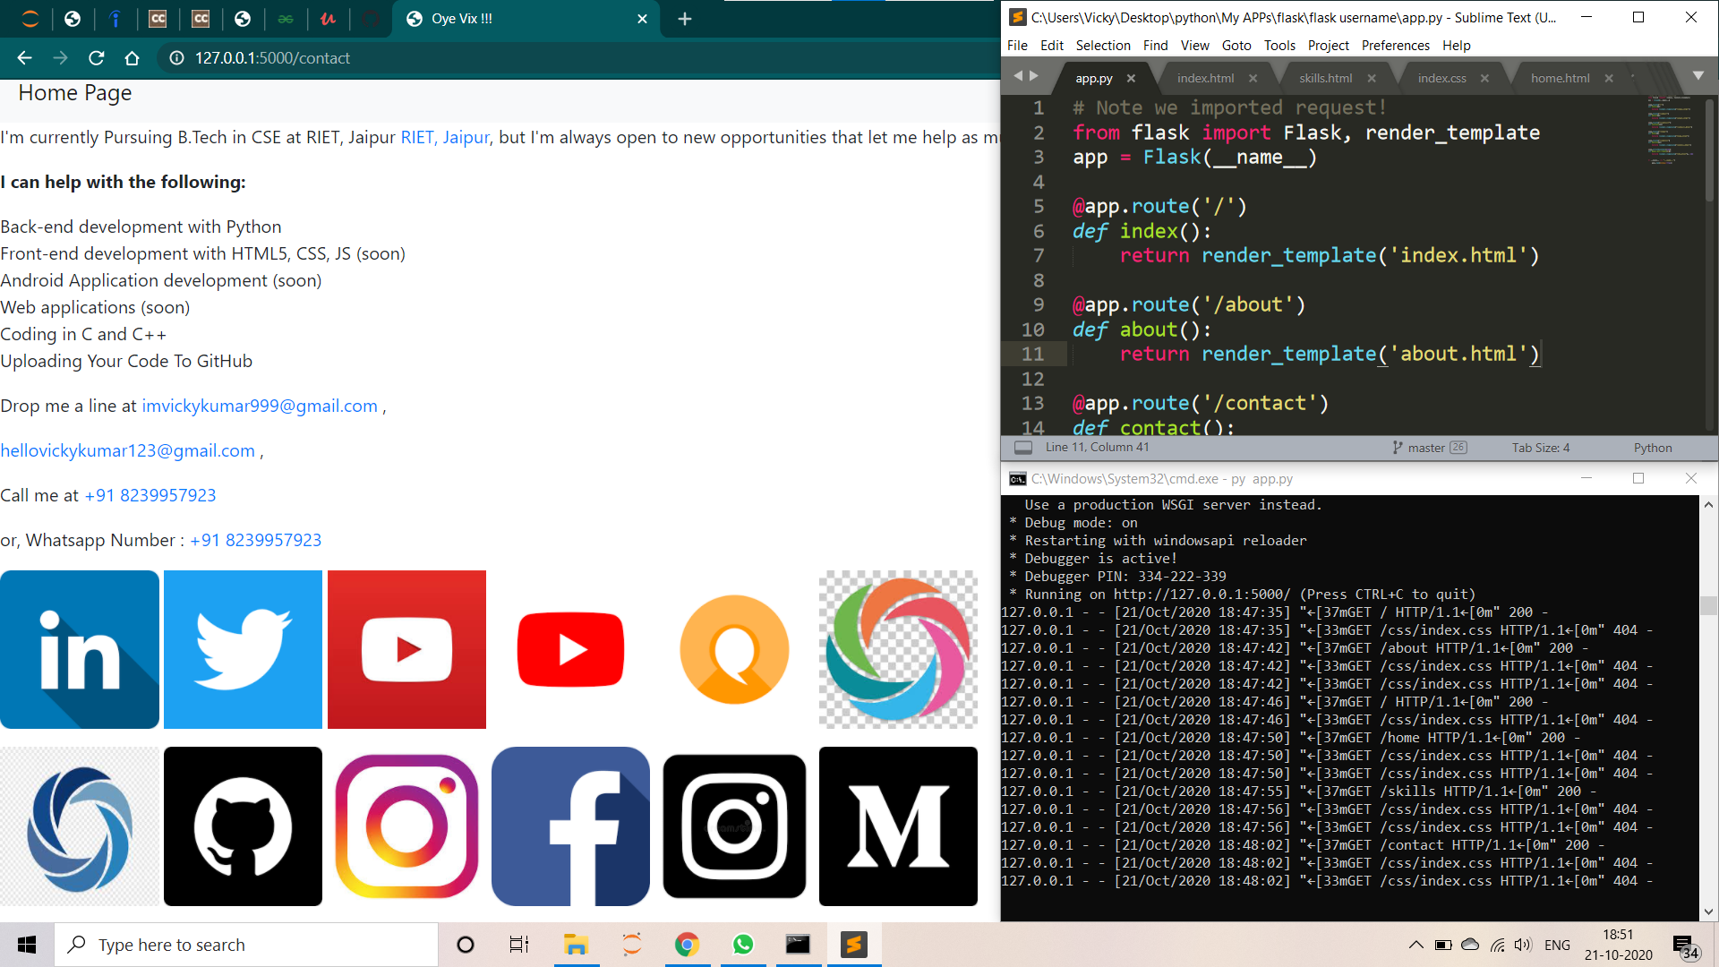Open the Twitter bird icon link
The width and height of the screenshot is (1719, 967).
click(x=243, y=649)
